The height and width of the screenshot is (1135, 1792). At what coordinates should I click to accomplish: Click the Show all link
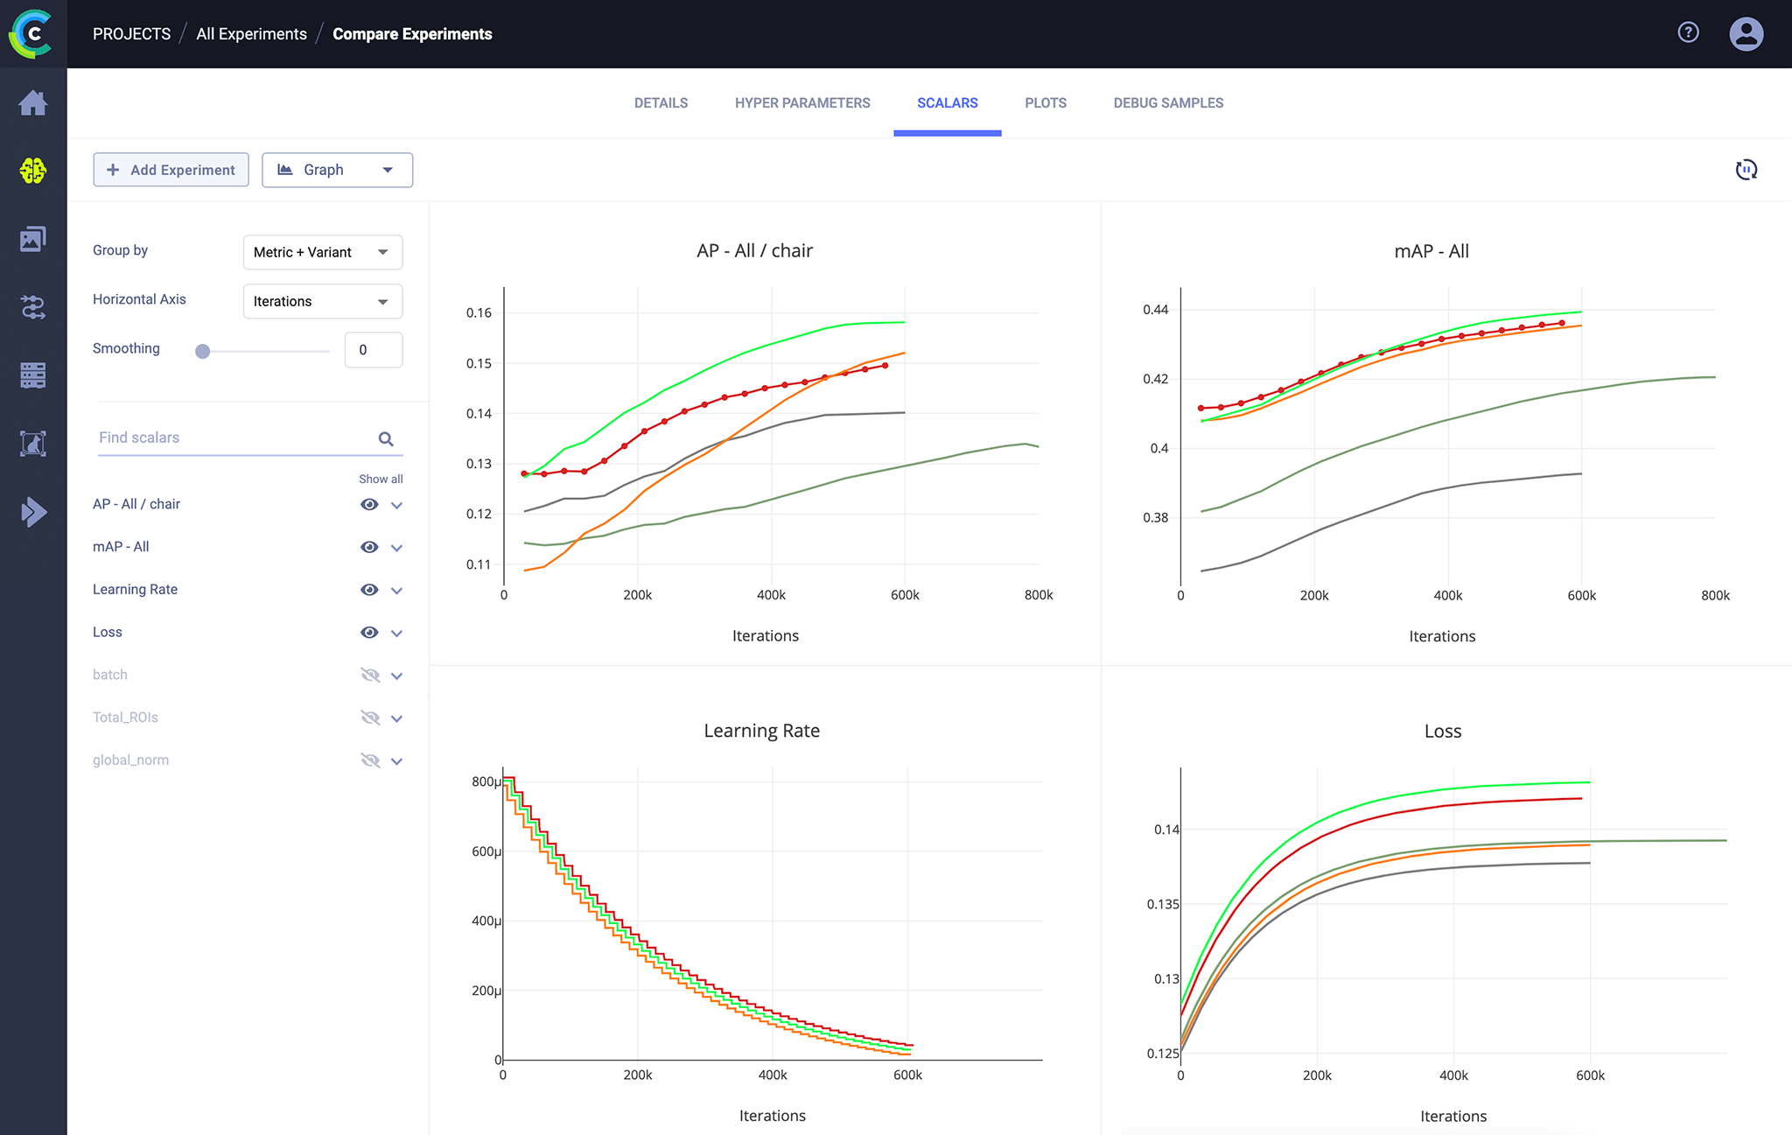381,479
